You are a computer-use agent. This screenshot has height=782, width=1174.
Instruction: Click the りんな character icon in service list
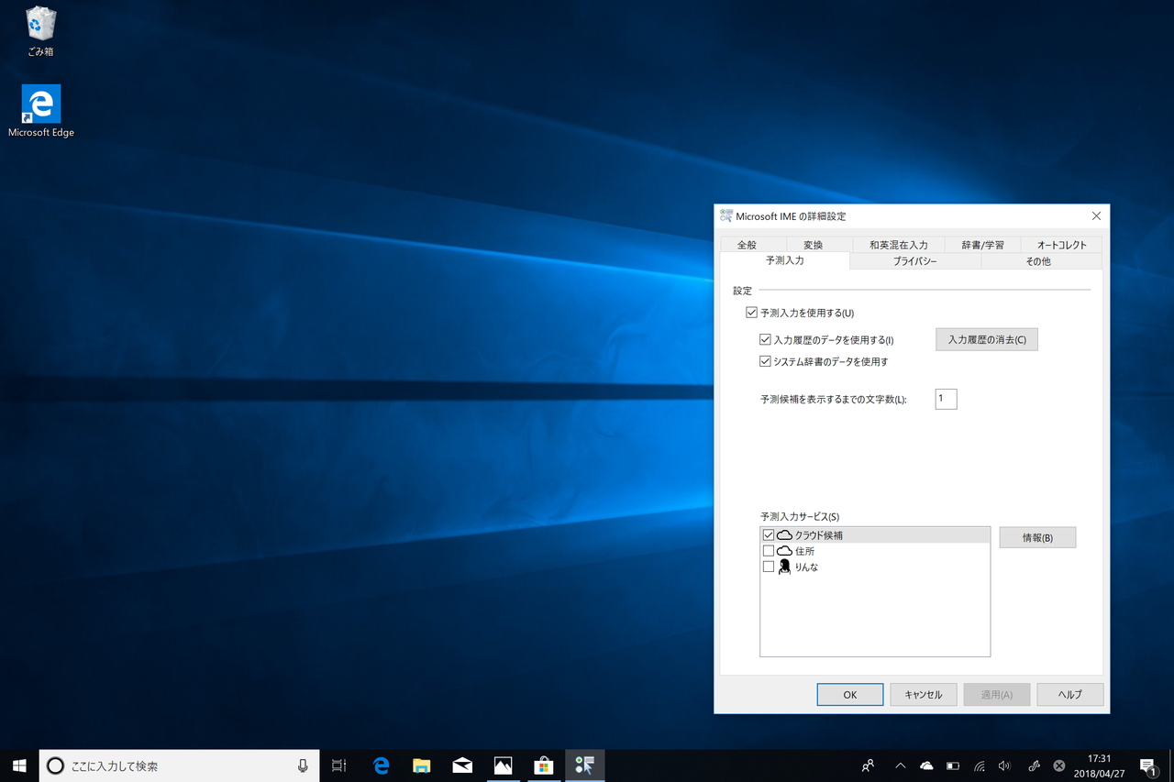(x=785, y=567)
